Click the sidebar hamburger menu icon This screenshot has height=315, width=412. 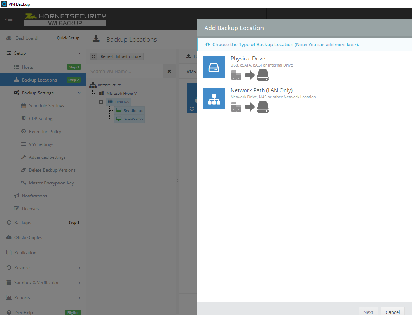(9, 19)
